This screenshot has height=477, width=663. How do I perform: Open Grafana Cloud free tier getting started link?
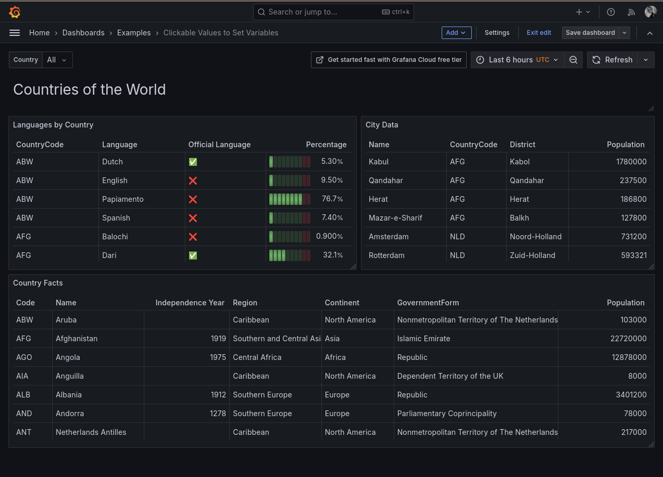[x=388, y=59]
